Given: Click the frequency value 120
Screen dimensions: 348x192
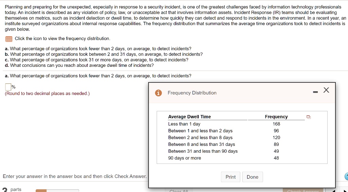Looking at the screenshot, I should click(276, 137).
